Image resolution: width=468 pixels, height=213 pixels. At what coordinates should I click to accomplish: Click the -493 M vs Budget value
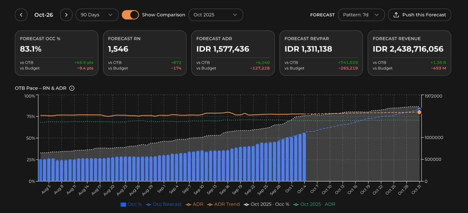[438, 68]
